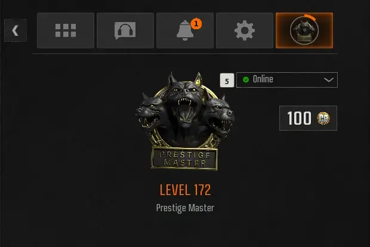Image resolution: width=370 pixels, height=247 pixels.
Task: Click the orange notification badge showing 1
Action: [196, 24]
